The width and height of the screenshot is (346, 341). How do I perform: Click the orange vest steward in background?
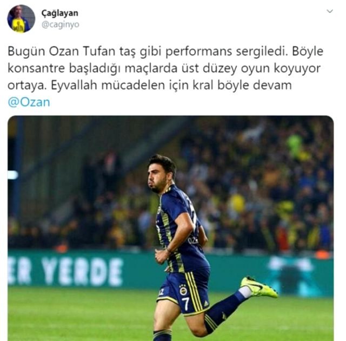(62, 248)
